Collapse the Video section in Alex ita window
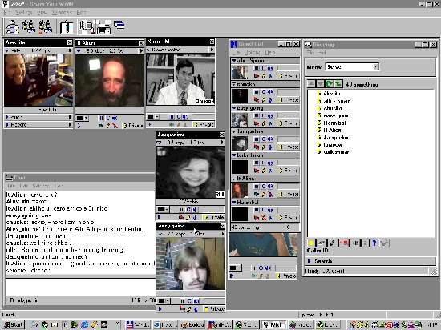This screenshot has width=441, height=330. coord(7,50)
